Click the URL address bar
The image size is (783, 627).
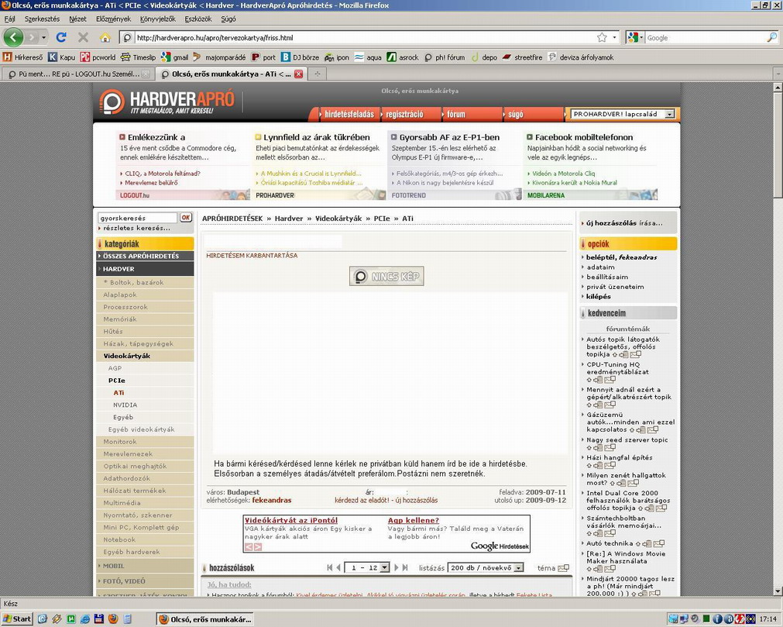pyautogui.click(x=363, y=37)
